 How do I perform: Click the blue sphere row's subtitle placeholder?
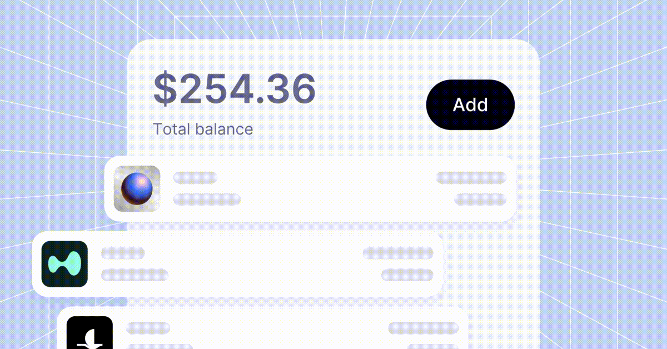pyautogui.click(x=207, y=200)
